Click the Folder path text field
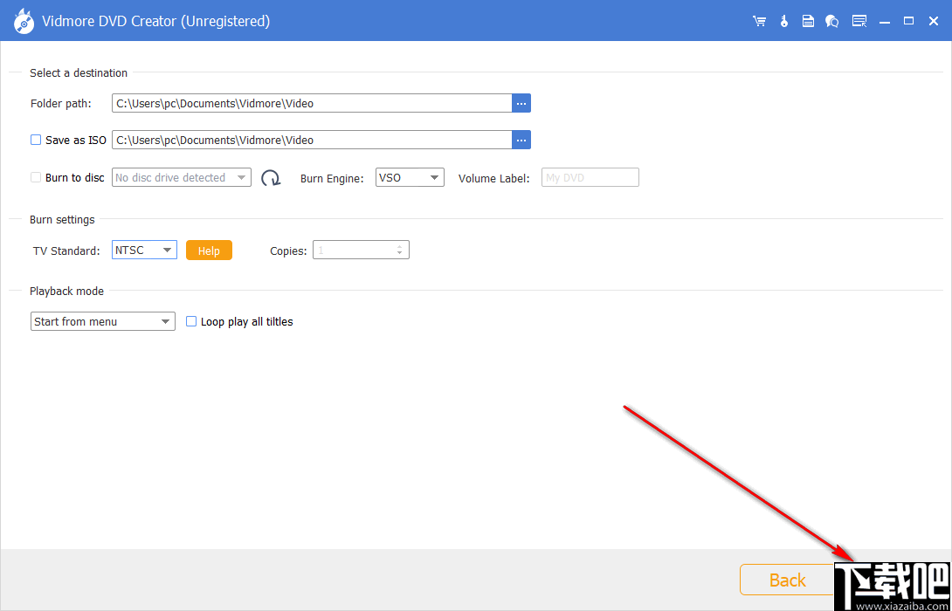This screenshot has height=611, width=952. point(312,103)
